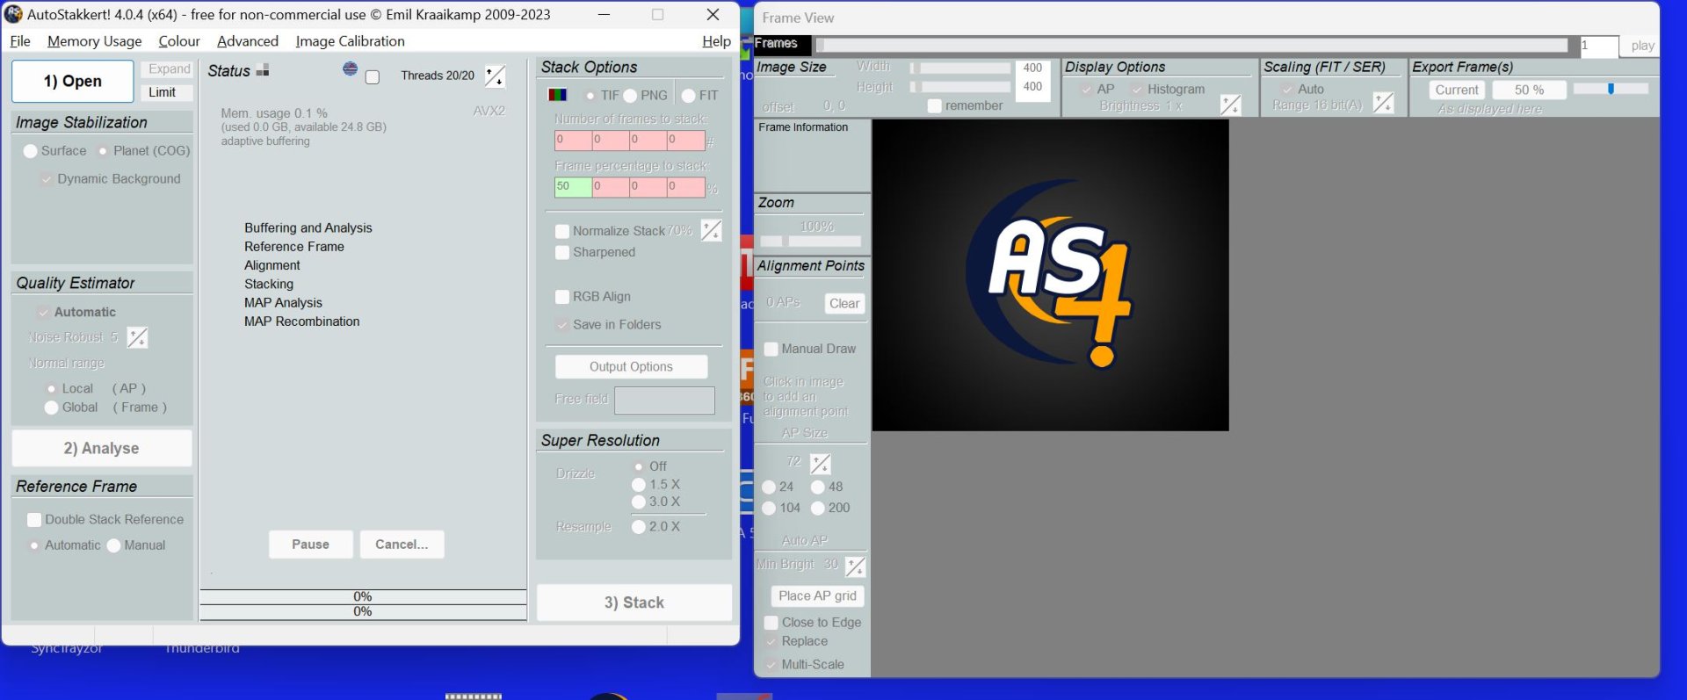Click the Pause button
Image resolution: width=1687 pixels, height=700 pixels.
311,545
